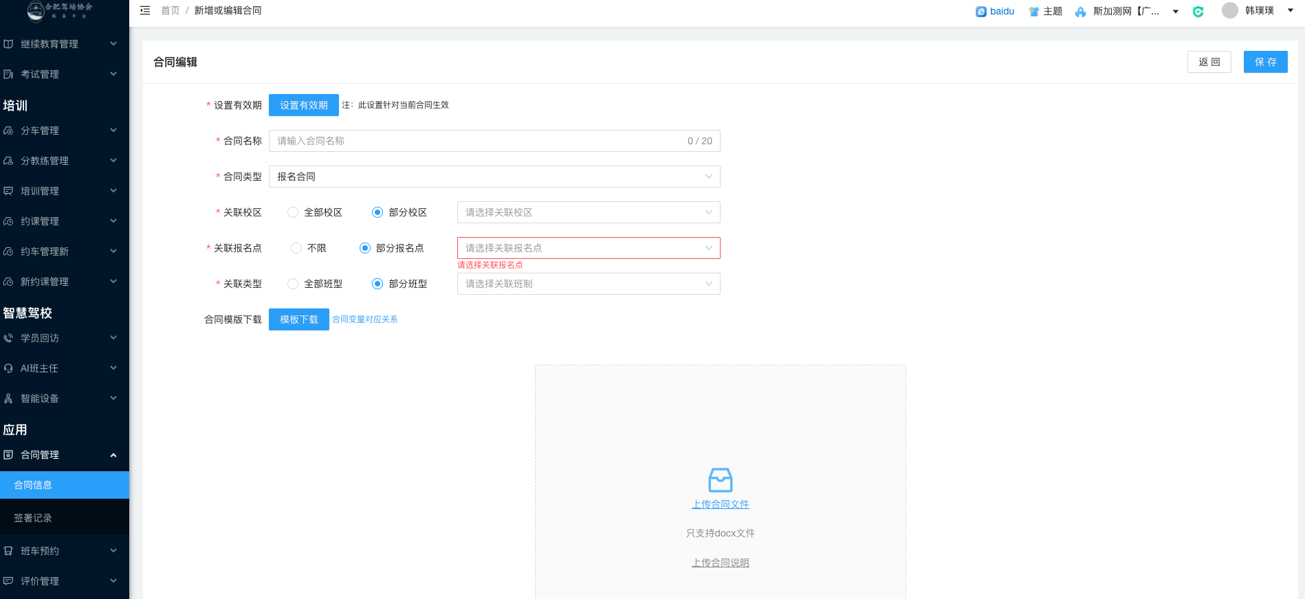Open 评价管理 menu item
Viewport: 1305px width, 599px height.
[x=65, y=581]
